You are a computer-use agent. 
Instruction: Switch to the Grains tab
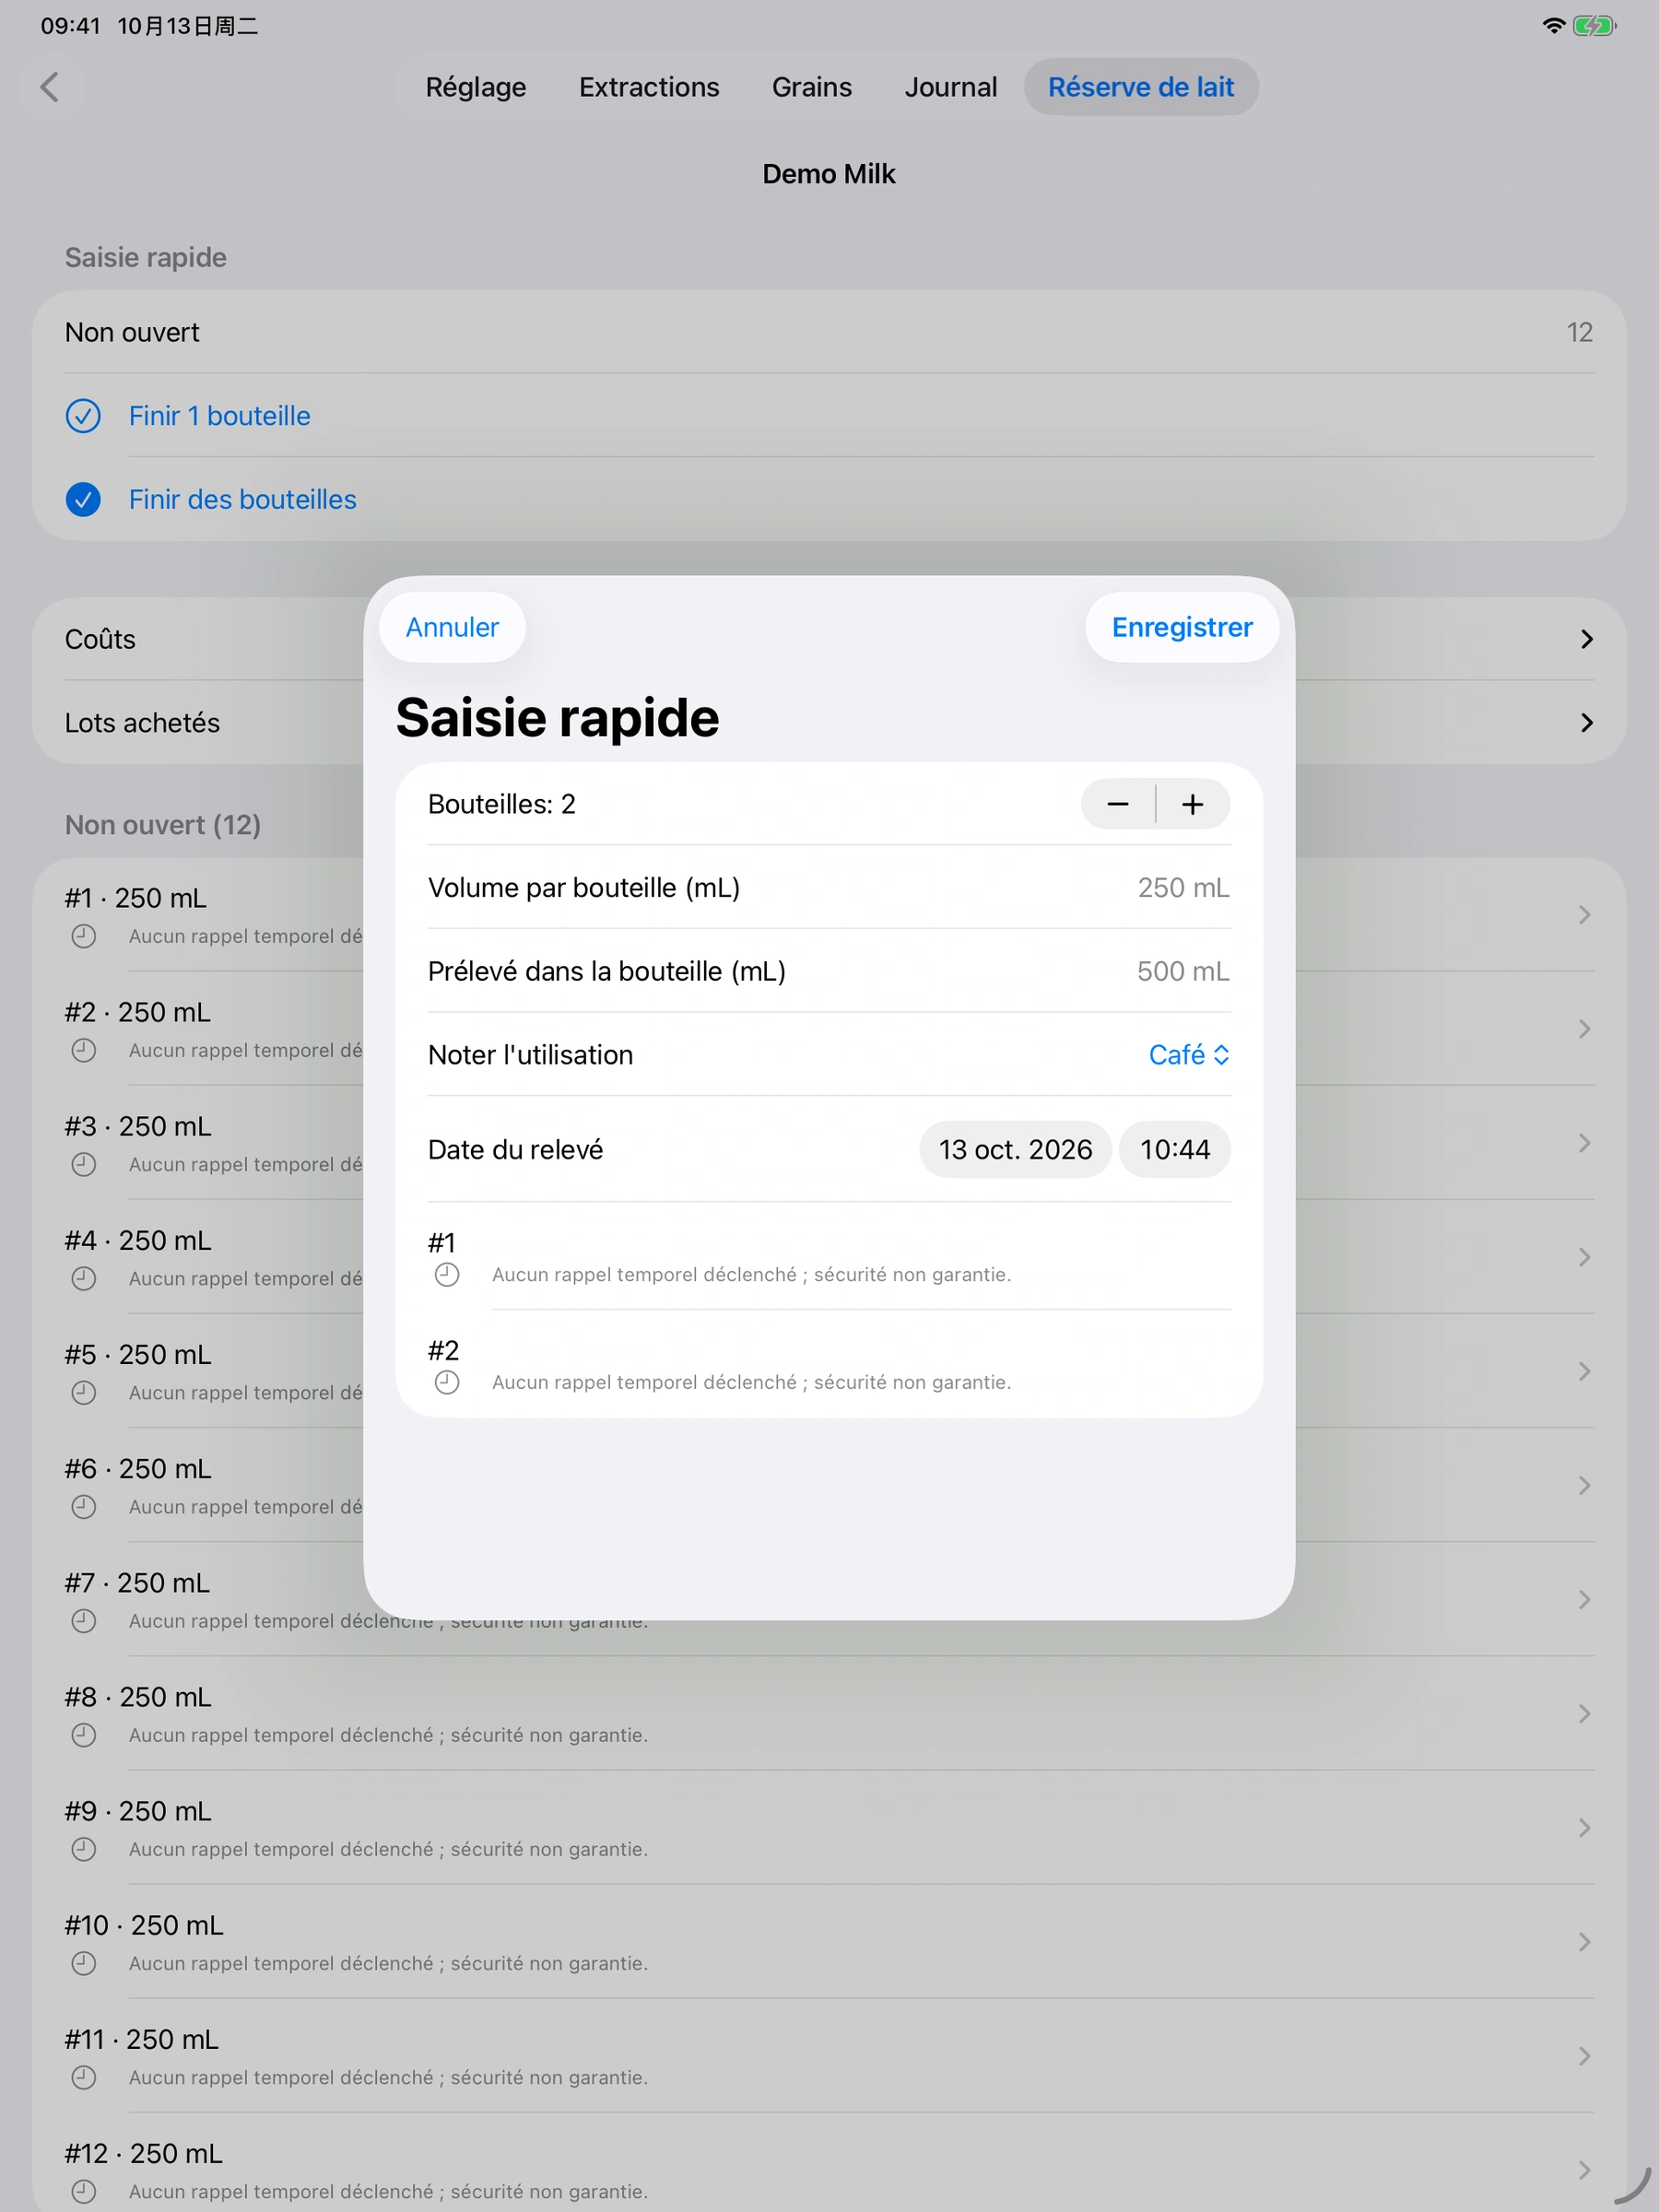pyautogui.click(x=812, y=87)
